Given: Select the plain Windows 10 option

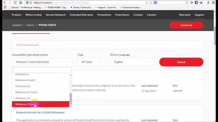Looking at the screenshot, I should 41,98.
